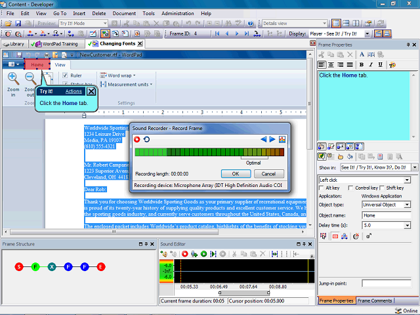Open the File menu

click(x=10, y=13)
